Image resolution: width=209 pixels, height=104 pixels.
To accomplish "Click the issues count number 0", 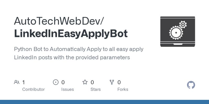I will [x=63, y=82].
